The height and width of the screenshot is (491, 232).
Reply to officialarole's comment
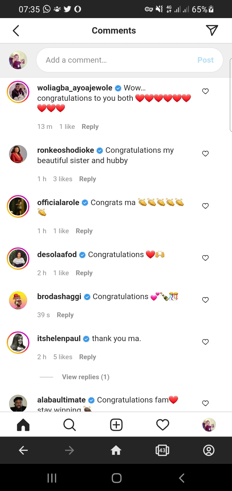[84, 231]
